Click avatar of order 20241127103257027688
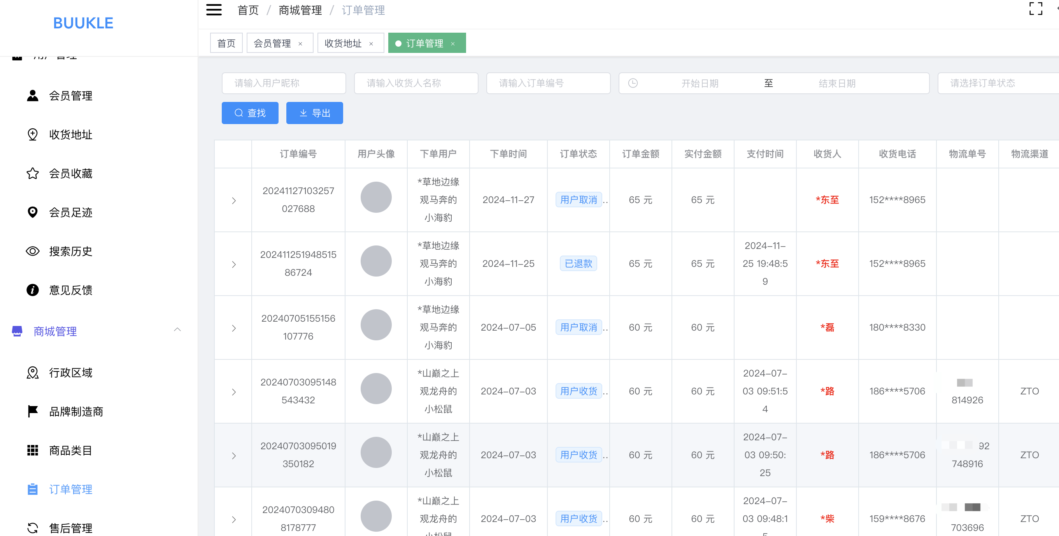Viewport: 1059px width, 536px height. pyautogui.click(x=376, y=197)
